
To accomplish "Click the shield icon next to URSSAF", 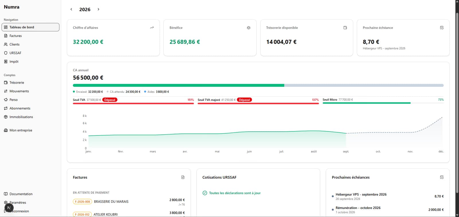I will click(6, 53).
